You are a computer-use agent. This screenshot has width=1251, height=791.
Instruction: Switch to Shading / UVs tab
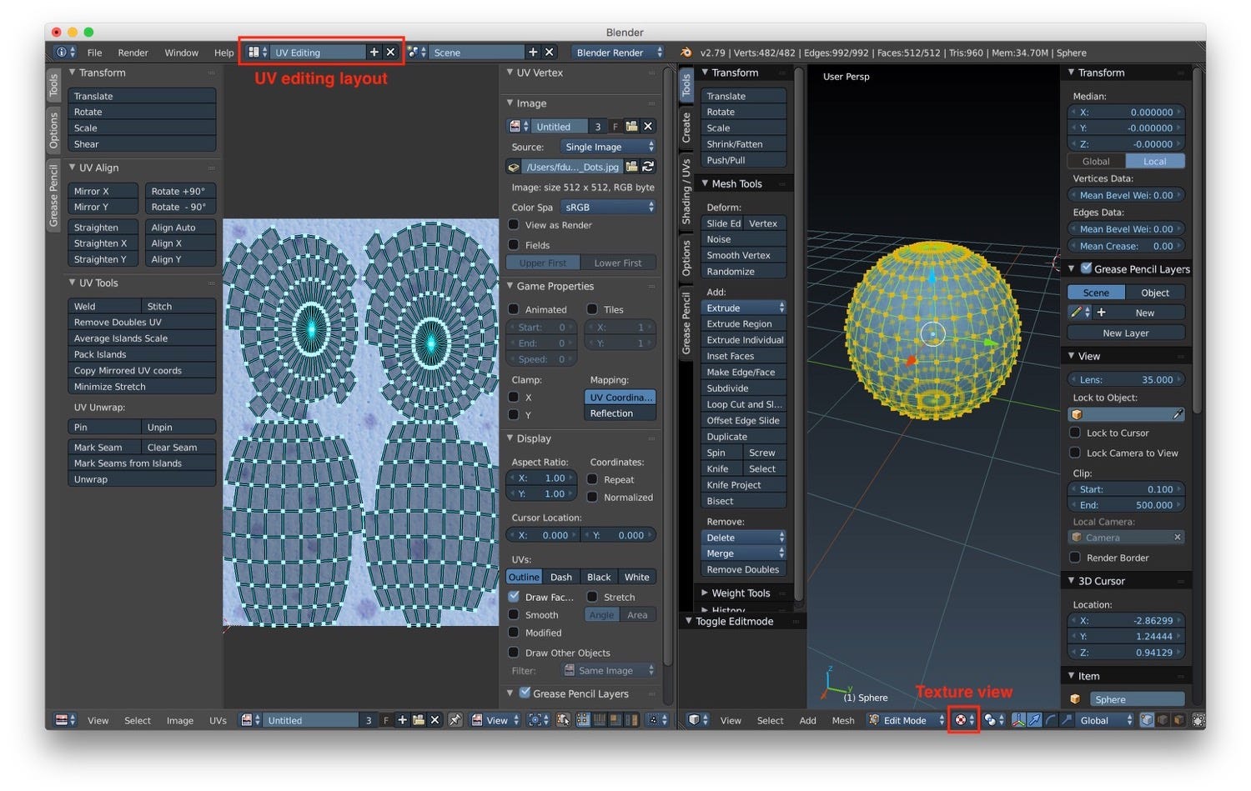(x=686, y=190)
